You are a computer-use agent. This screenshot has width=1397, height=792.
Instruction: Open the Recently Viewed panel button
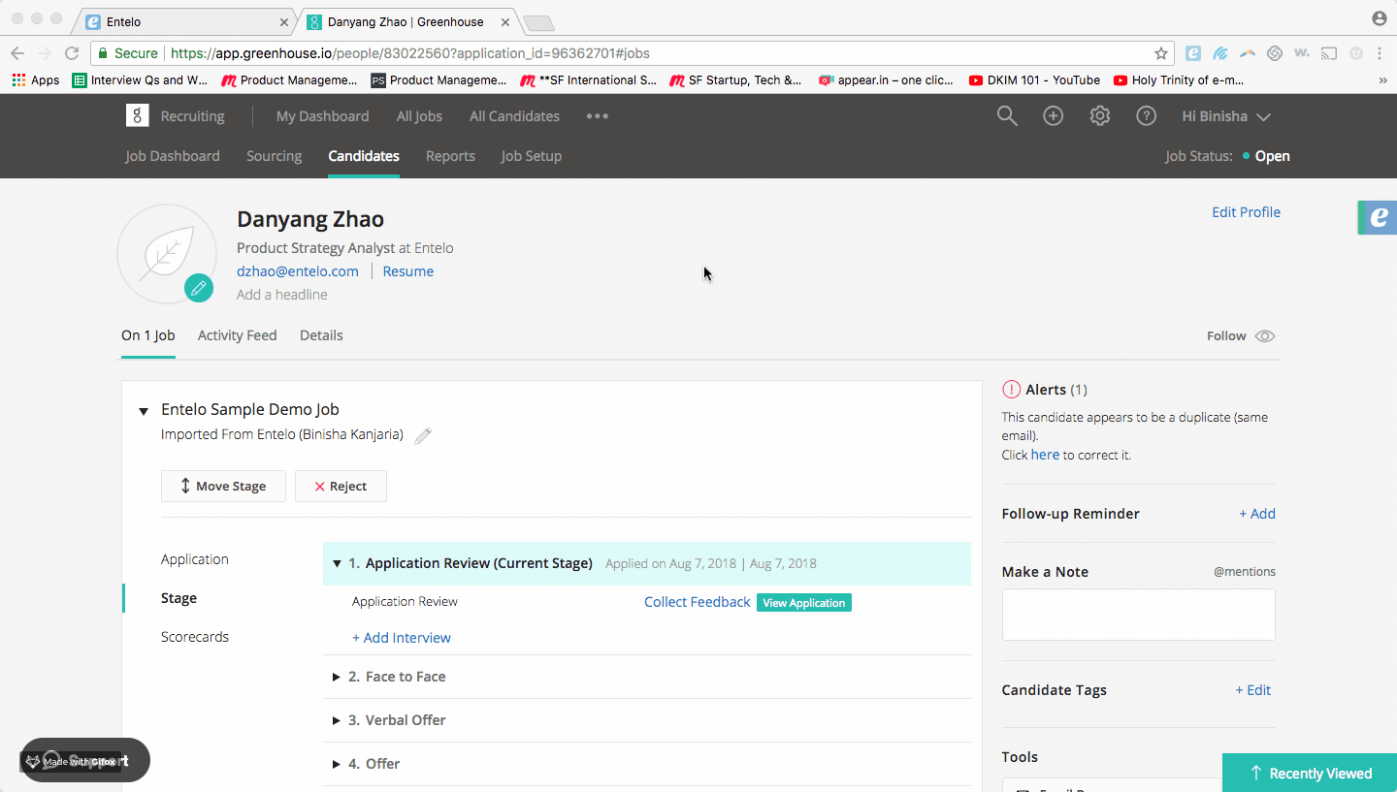coord(1310,773)
